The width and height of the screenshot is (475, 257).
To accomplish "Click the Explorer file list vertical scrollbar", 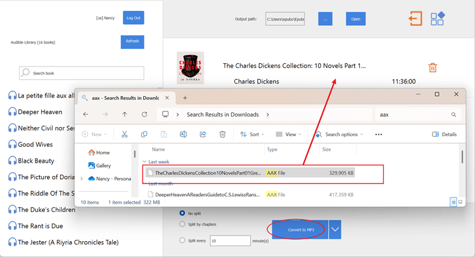I will tap(462, 157).
